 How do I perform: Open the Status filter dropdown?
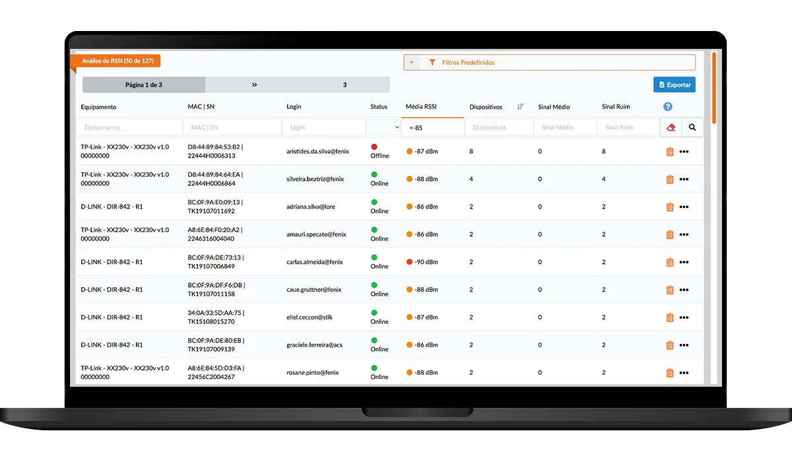(x=383, y=127)
